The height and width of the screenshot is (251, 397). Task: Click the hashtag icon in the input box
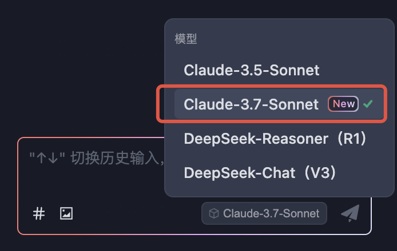tap(39, 213)
